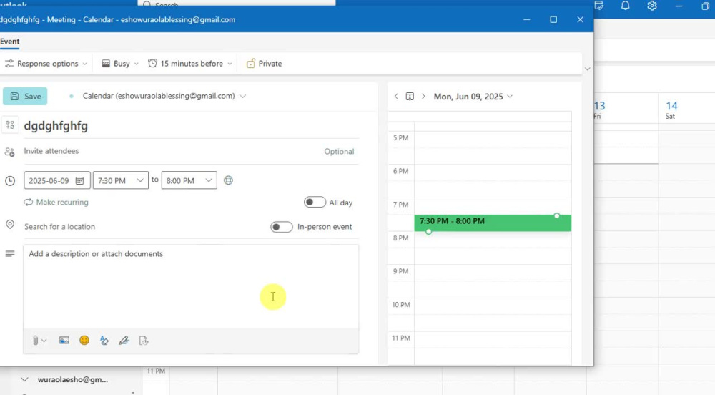Viewport: 715px width, 395px height.
Task: Expand the attach options arrow
Action: pyautogui.click(x=44, y=341)
